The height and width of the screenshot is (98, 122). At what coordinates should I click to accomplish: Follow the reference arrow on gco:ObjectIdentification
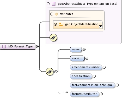100,27
